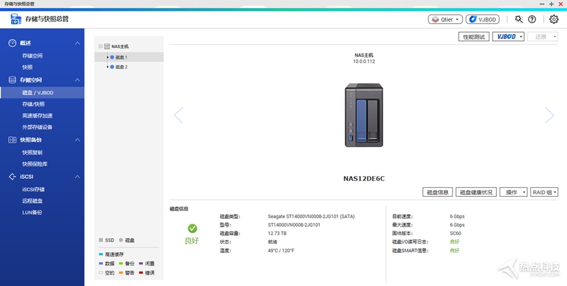Go to 存储/快照 in sidebar

tap(33, 104)
